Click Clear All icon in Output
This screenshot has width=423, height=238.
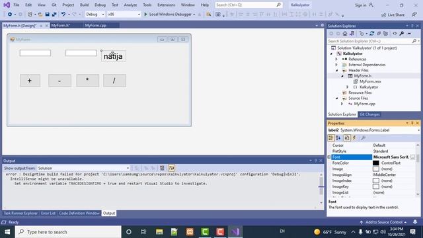tap(162, 168)
